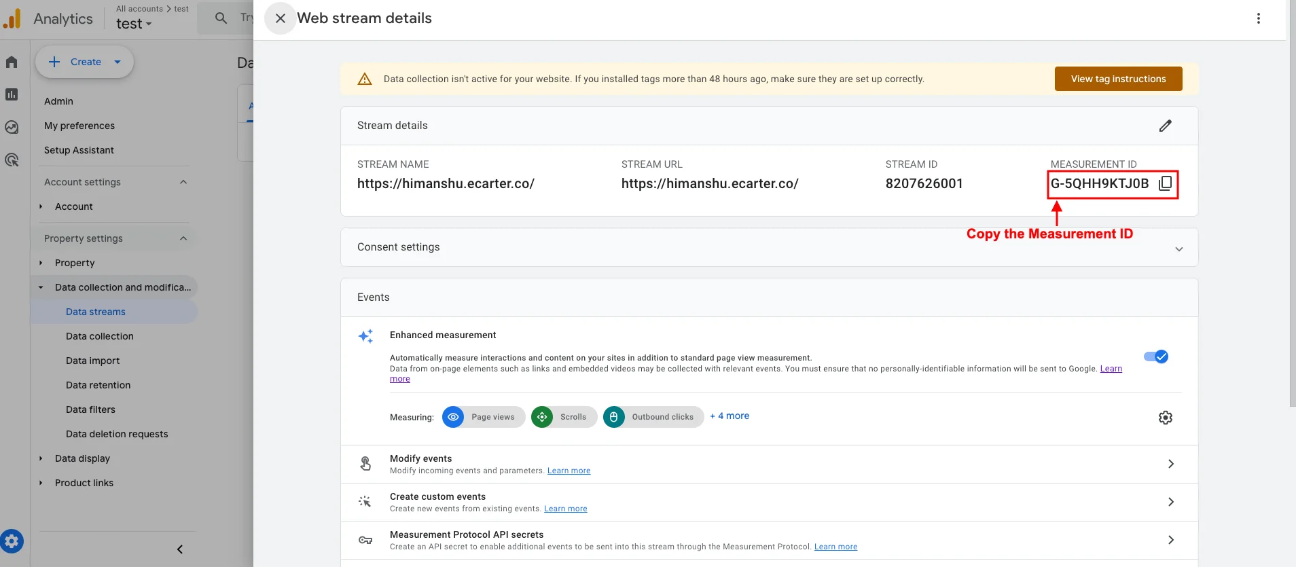This screenshot has height=567, width=1296.
Task: Open the Create dropdown button
Action: [x=85, y=62]
